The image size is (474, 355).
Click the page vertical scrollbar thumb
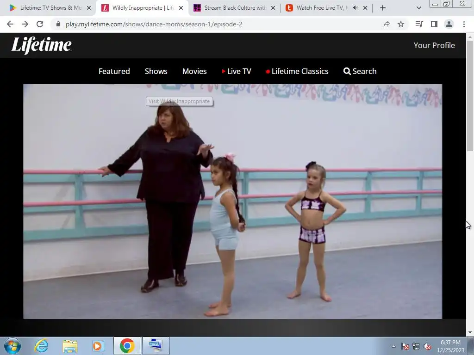click(x=470, y=95)
